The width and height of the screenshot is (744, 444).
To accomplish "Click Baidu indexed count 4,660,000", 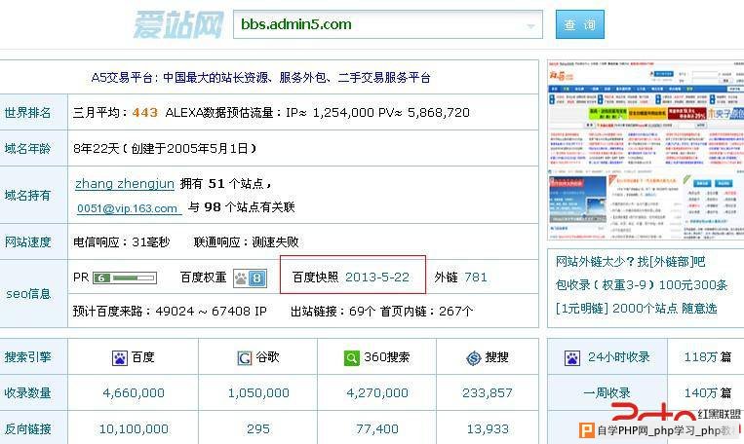I will pos(134,392).
